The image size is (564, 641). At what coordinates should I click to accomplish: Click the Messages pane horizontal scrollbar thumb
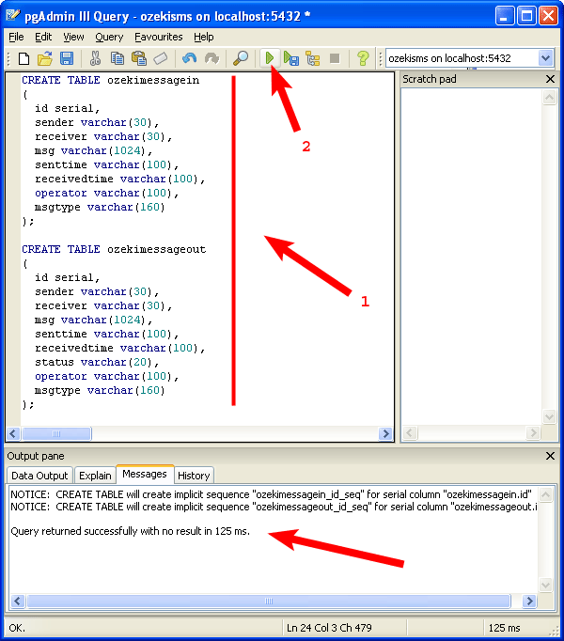click(x=269, y=602)
